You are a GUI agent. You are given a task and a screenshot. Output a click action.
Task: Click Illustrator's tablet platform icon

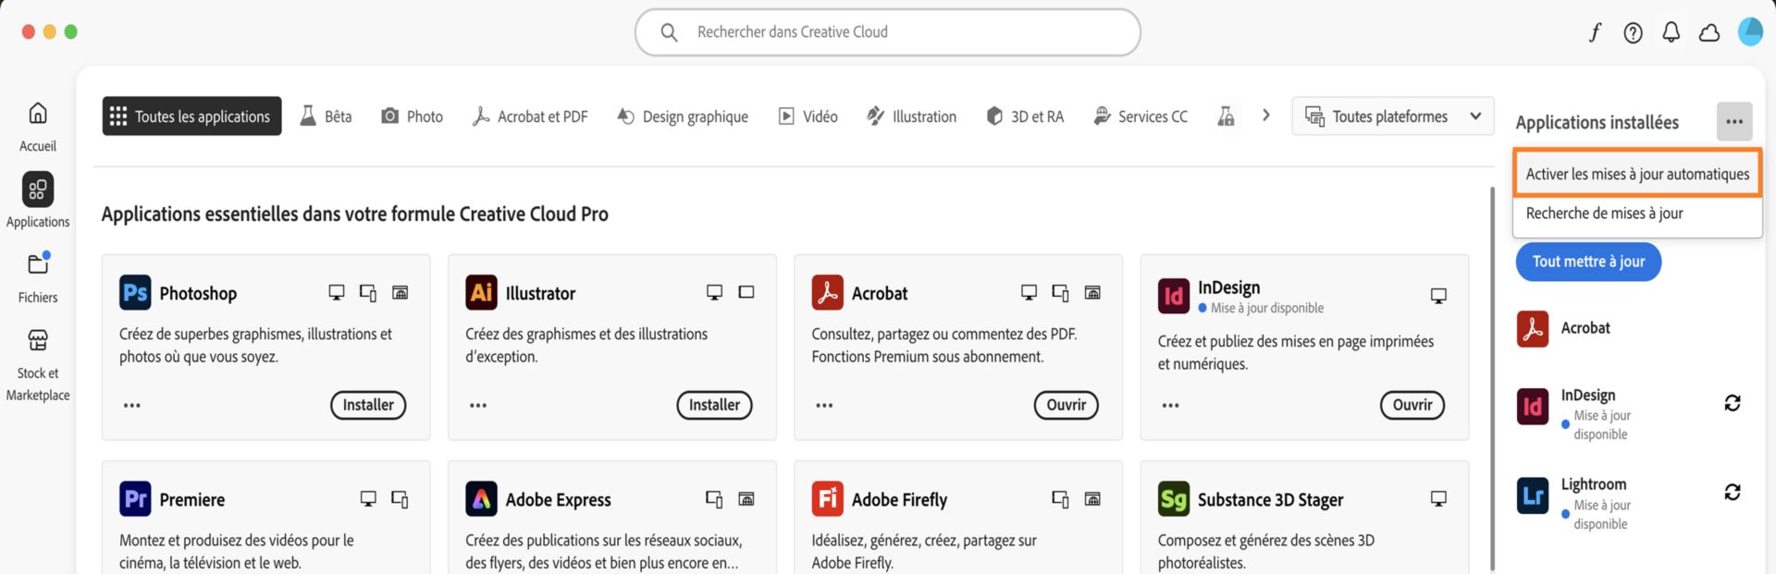click(746, 292)
